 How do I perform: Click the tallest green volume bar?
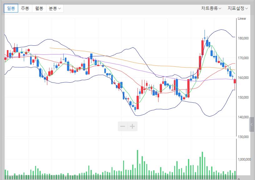[138, 165]
